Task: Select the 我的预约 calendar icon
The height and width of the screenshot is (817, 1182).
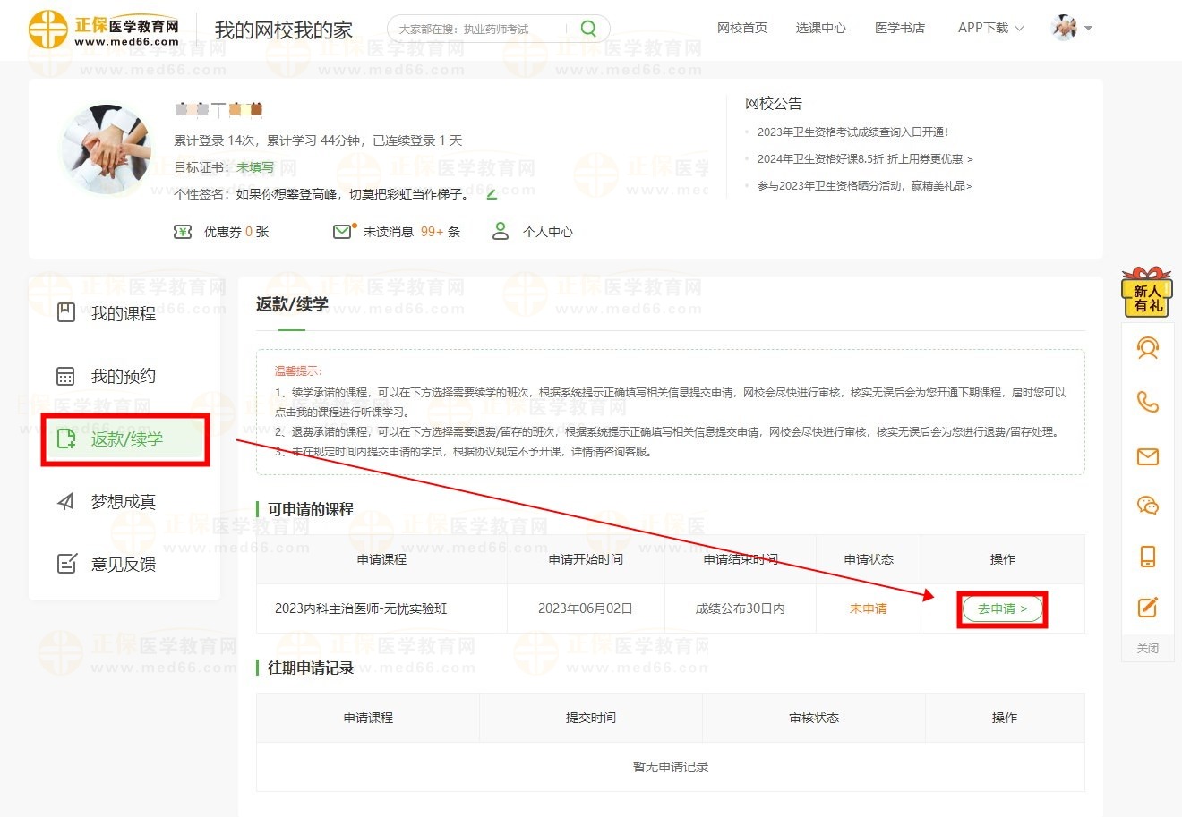Action: click(x=64, y=375)
